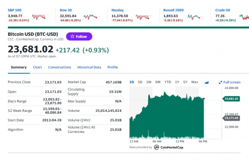Viewport: 249px width, 160px height.
Task: Select the 1D chart range
Action: point(132,82)
